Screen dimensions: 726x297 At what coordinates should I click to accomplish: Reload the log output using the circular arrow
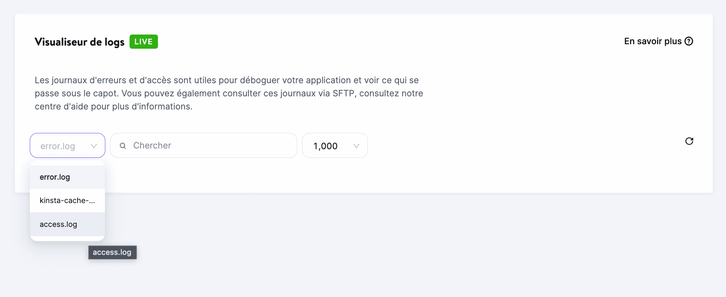tap(689, 141)
